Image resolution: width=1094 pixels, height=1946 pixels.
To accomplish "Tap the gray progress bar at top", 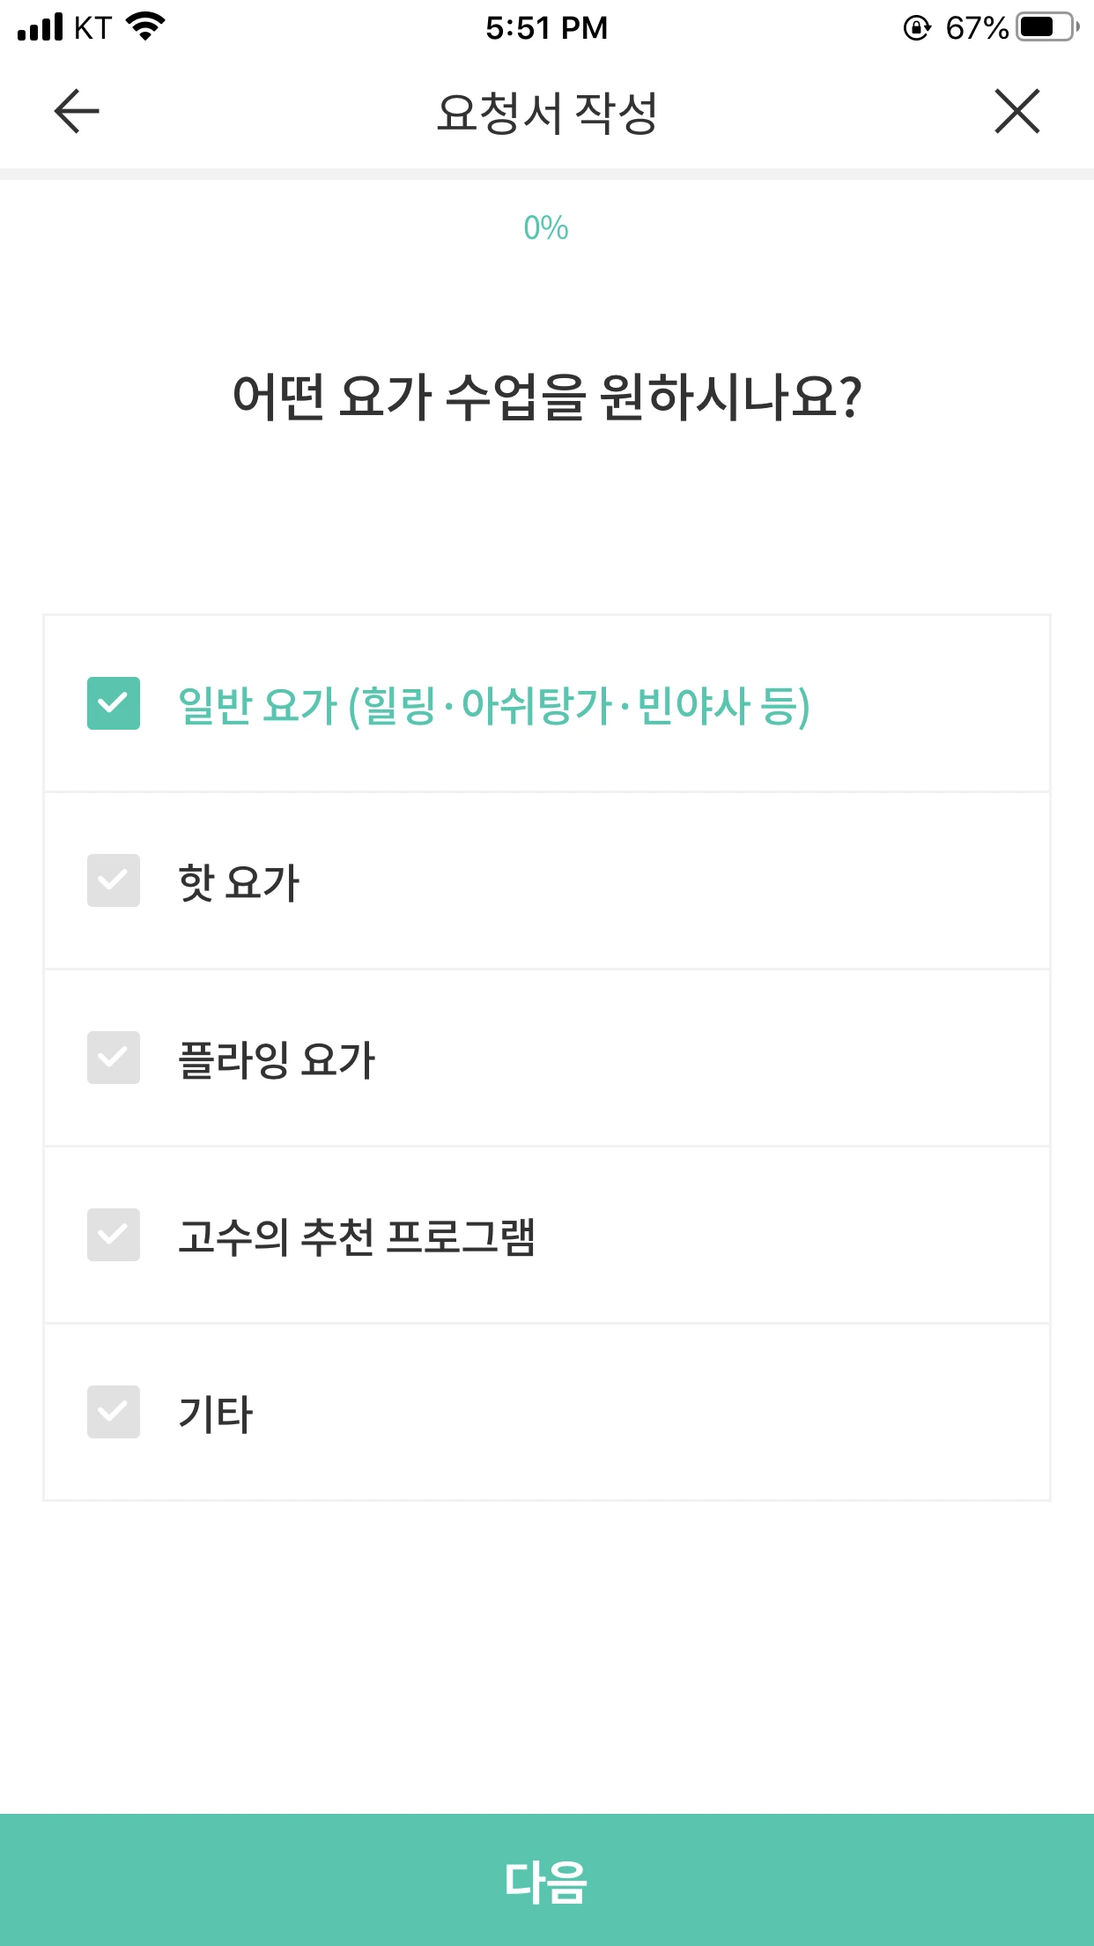I will (547, 174).
